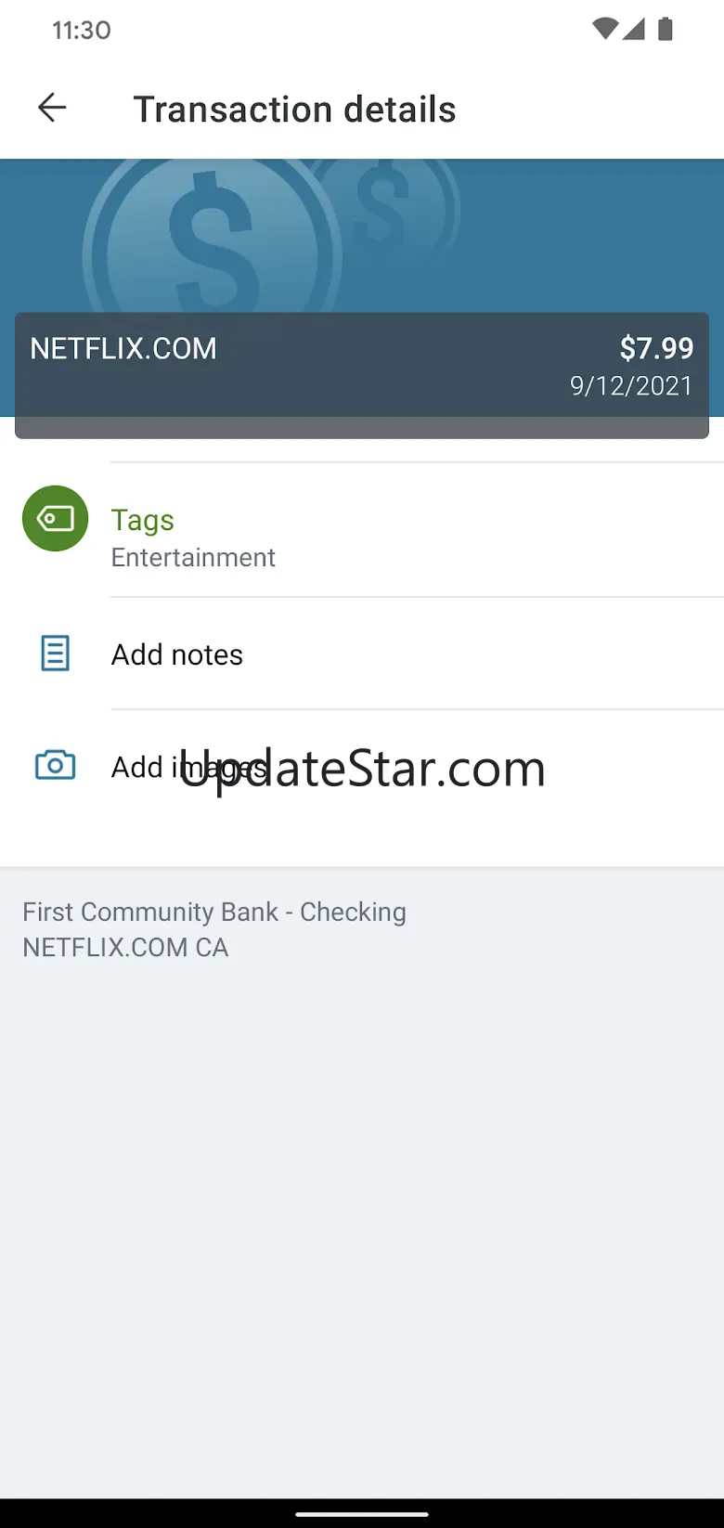Tap the camera icon for images

click(x=55, y=766)
